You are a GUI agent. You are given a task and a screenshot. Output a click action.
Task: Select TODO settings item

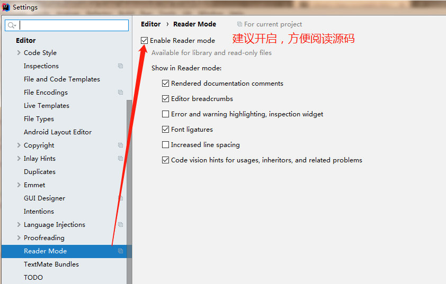pyautogui.click(x=33, y=278)
